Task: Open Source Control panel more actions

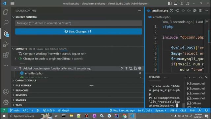Action: click(139, 11)
